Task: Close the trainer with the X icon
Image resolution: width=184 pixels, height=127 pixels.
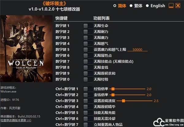Action: click(x=178, y=6)
